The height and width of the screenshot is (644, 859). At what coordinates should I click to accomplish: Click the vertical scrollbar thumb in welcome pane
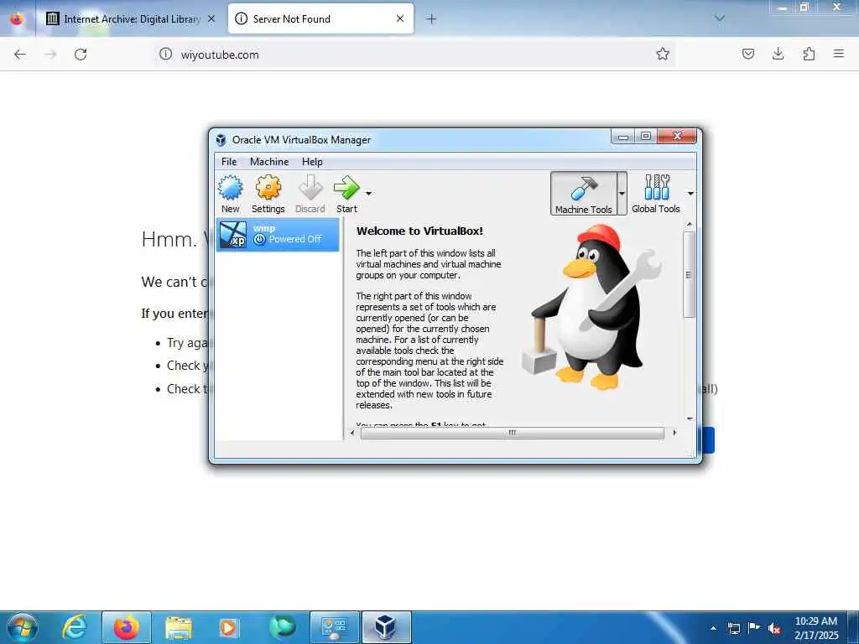690,274
